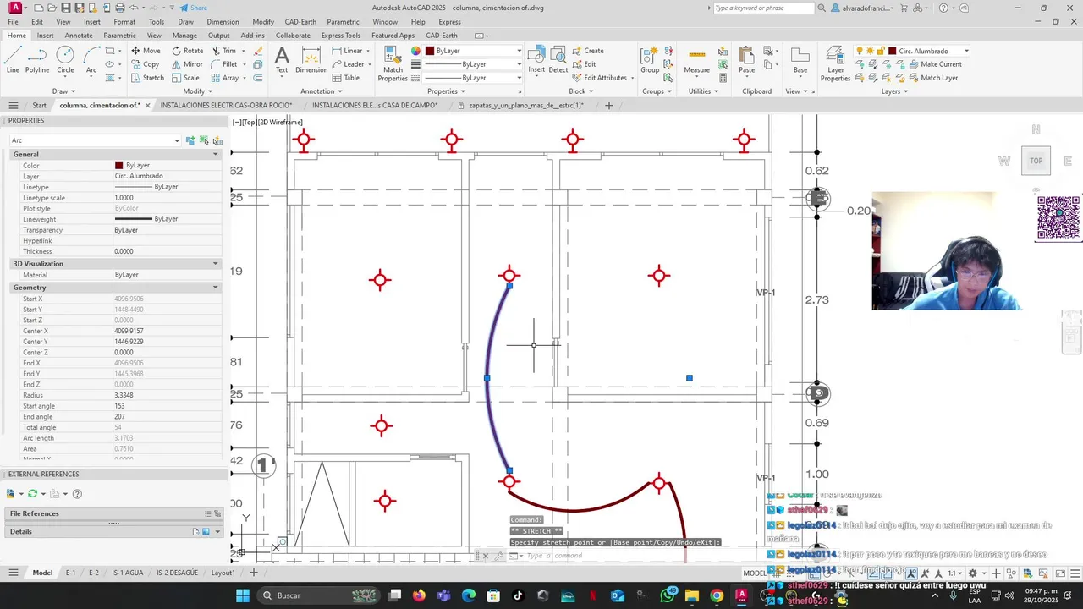Image resolution: width=1083 pixels, height=609 pixels.
Task: Activate the Mirror command
Action: 187,64
